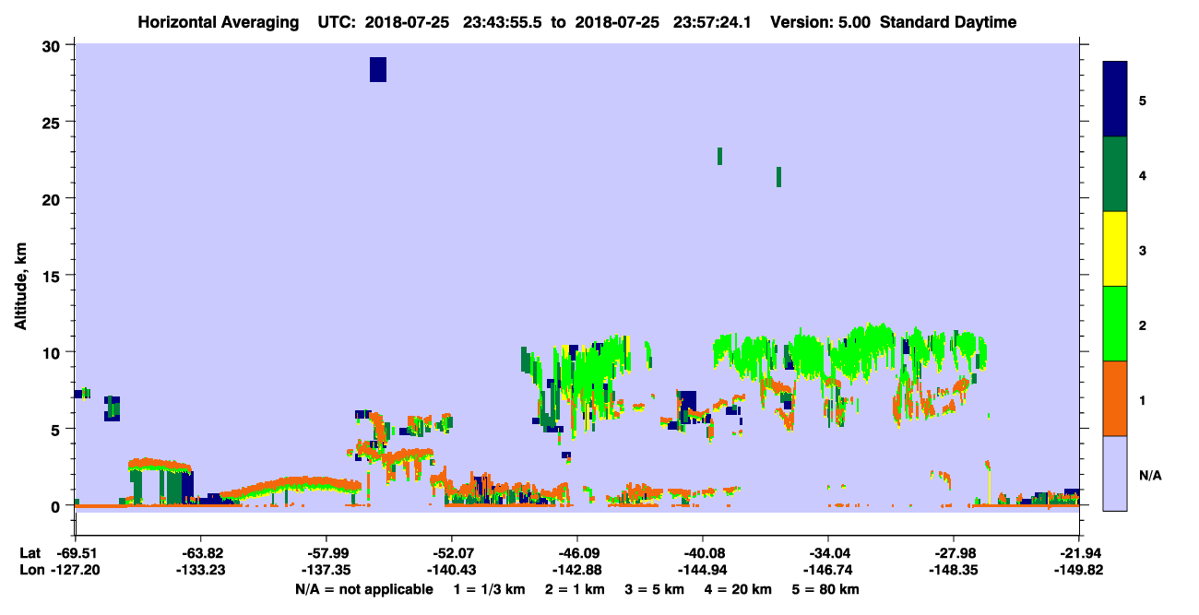Click the lavender N/A color swatch
Viewport: 1199px width, 615px height.
pyautogui.click(x=1115, y=473)
